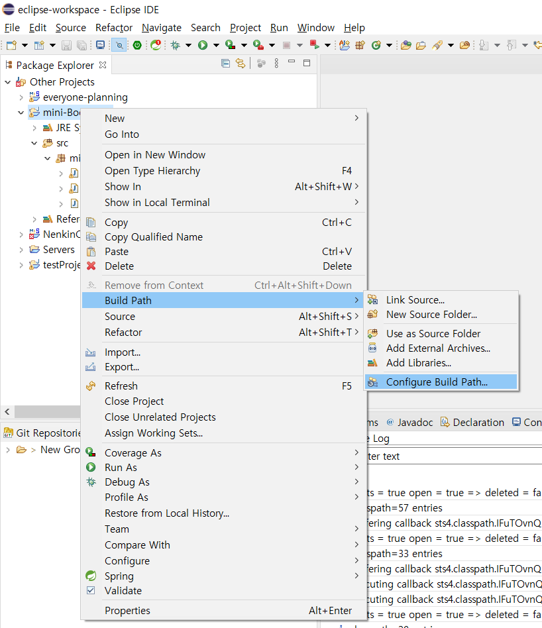Click the New wizard toolbar icon
Viewport: 542px width, 628px height.
pos(12,45)
